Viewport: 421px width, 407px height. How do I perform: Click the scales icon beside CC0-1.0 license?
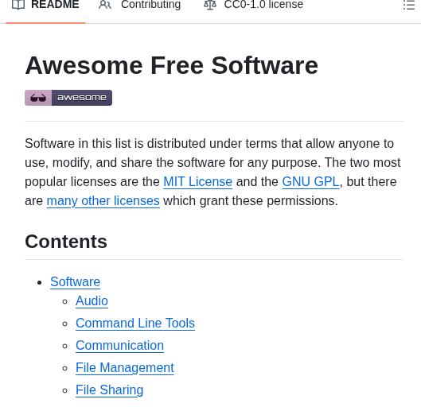click(x=210, y=5)
